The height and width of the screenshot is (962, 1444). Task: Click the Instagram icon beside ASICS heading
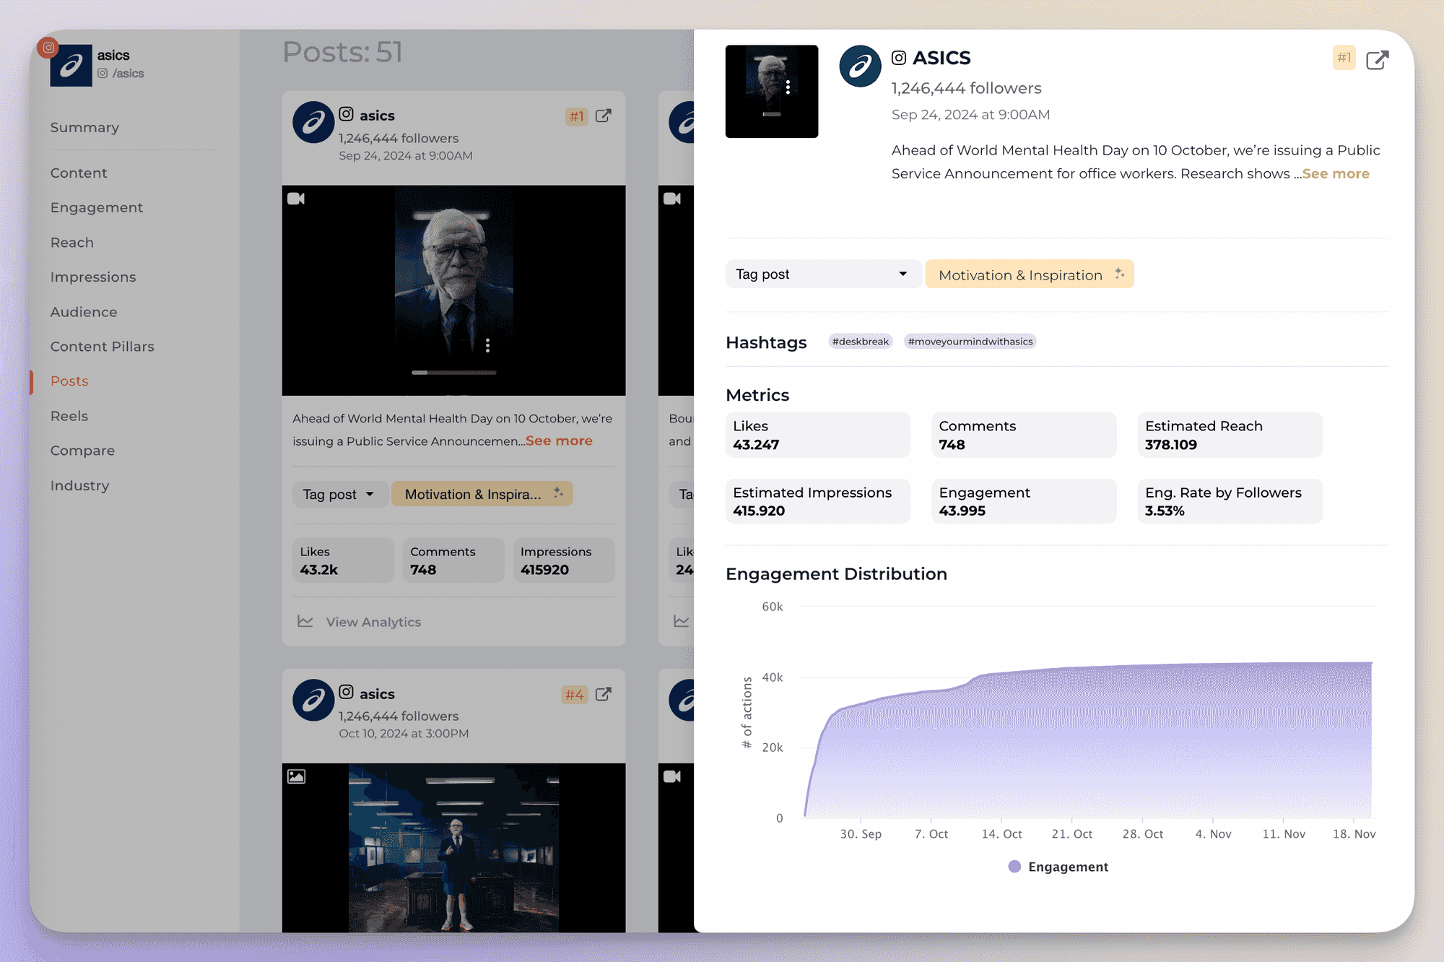tap(899, 58)
